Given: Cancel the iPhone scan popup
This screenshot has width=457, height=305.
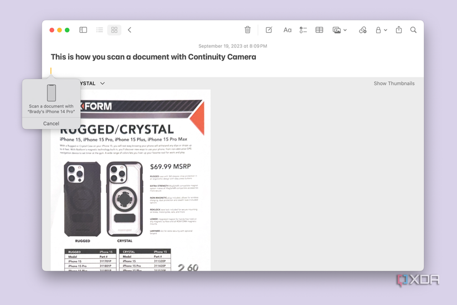Looking at the screenshot, I should 52,124.
